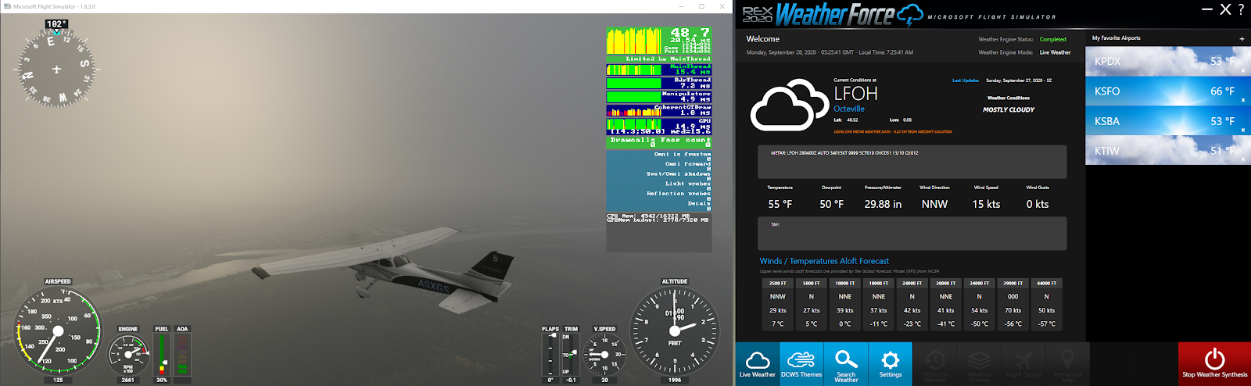Open the disabled Weather Themes section

coord(979,364)
